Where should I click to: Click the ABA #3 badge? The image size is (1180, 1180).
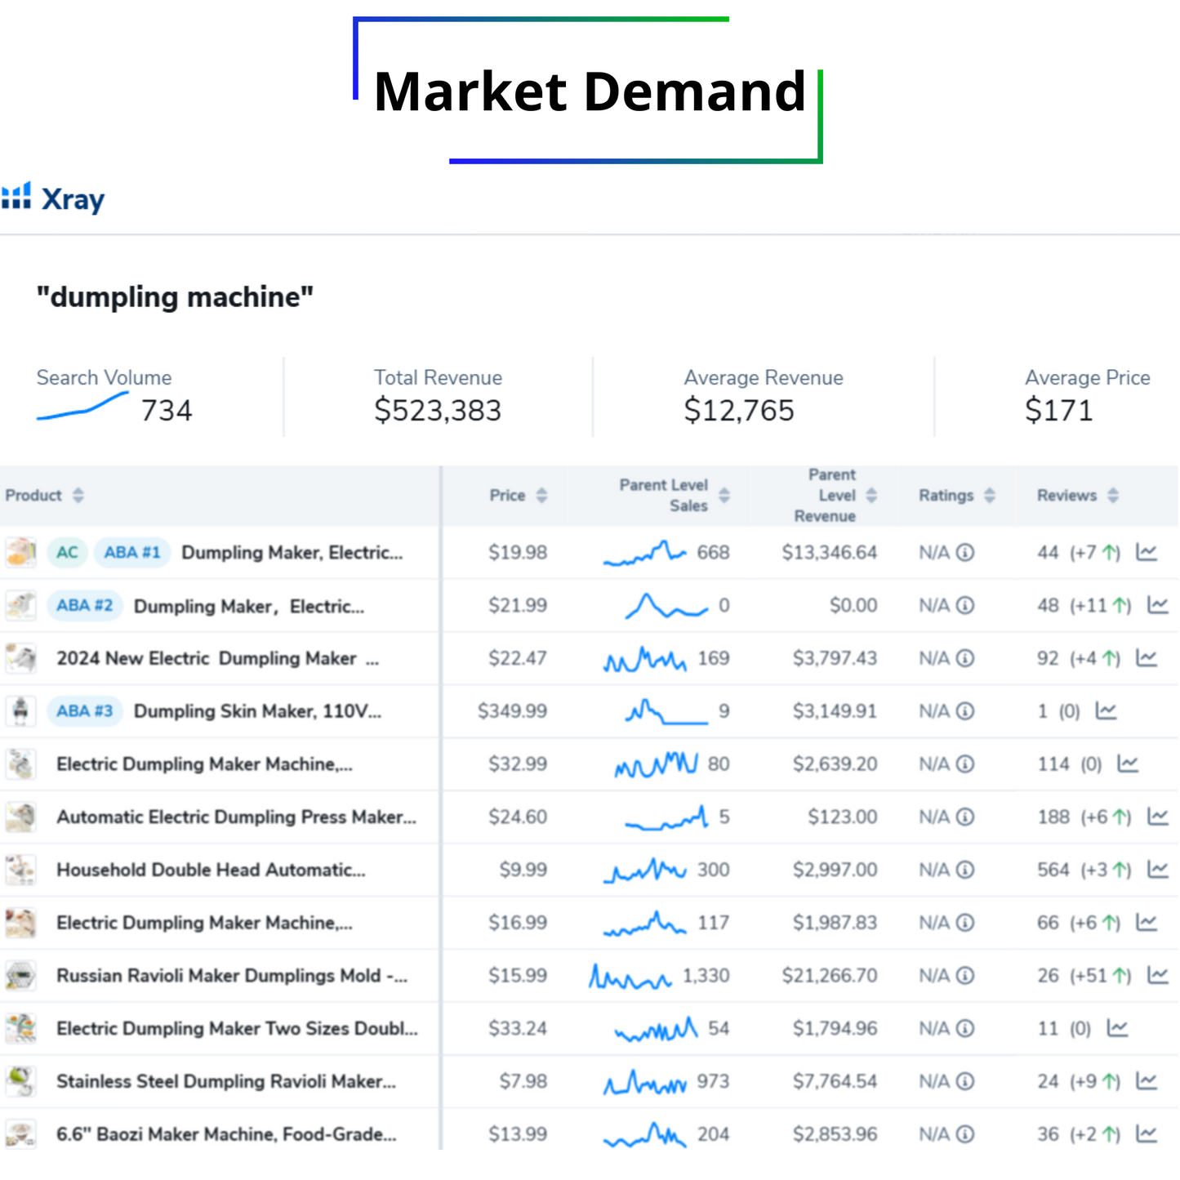coord(85,711)
